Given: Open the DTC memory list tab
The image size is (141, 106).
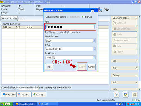Looking at the screenshot, I should point(47,88).
